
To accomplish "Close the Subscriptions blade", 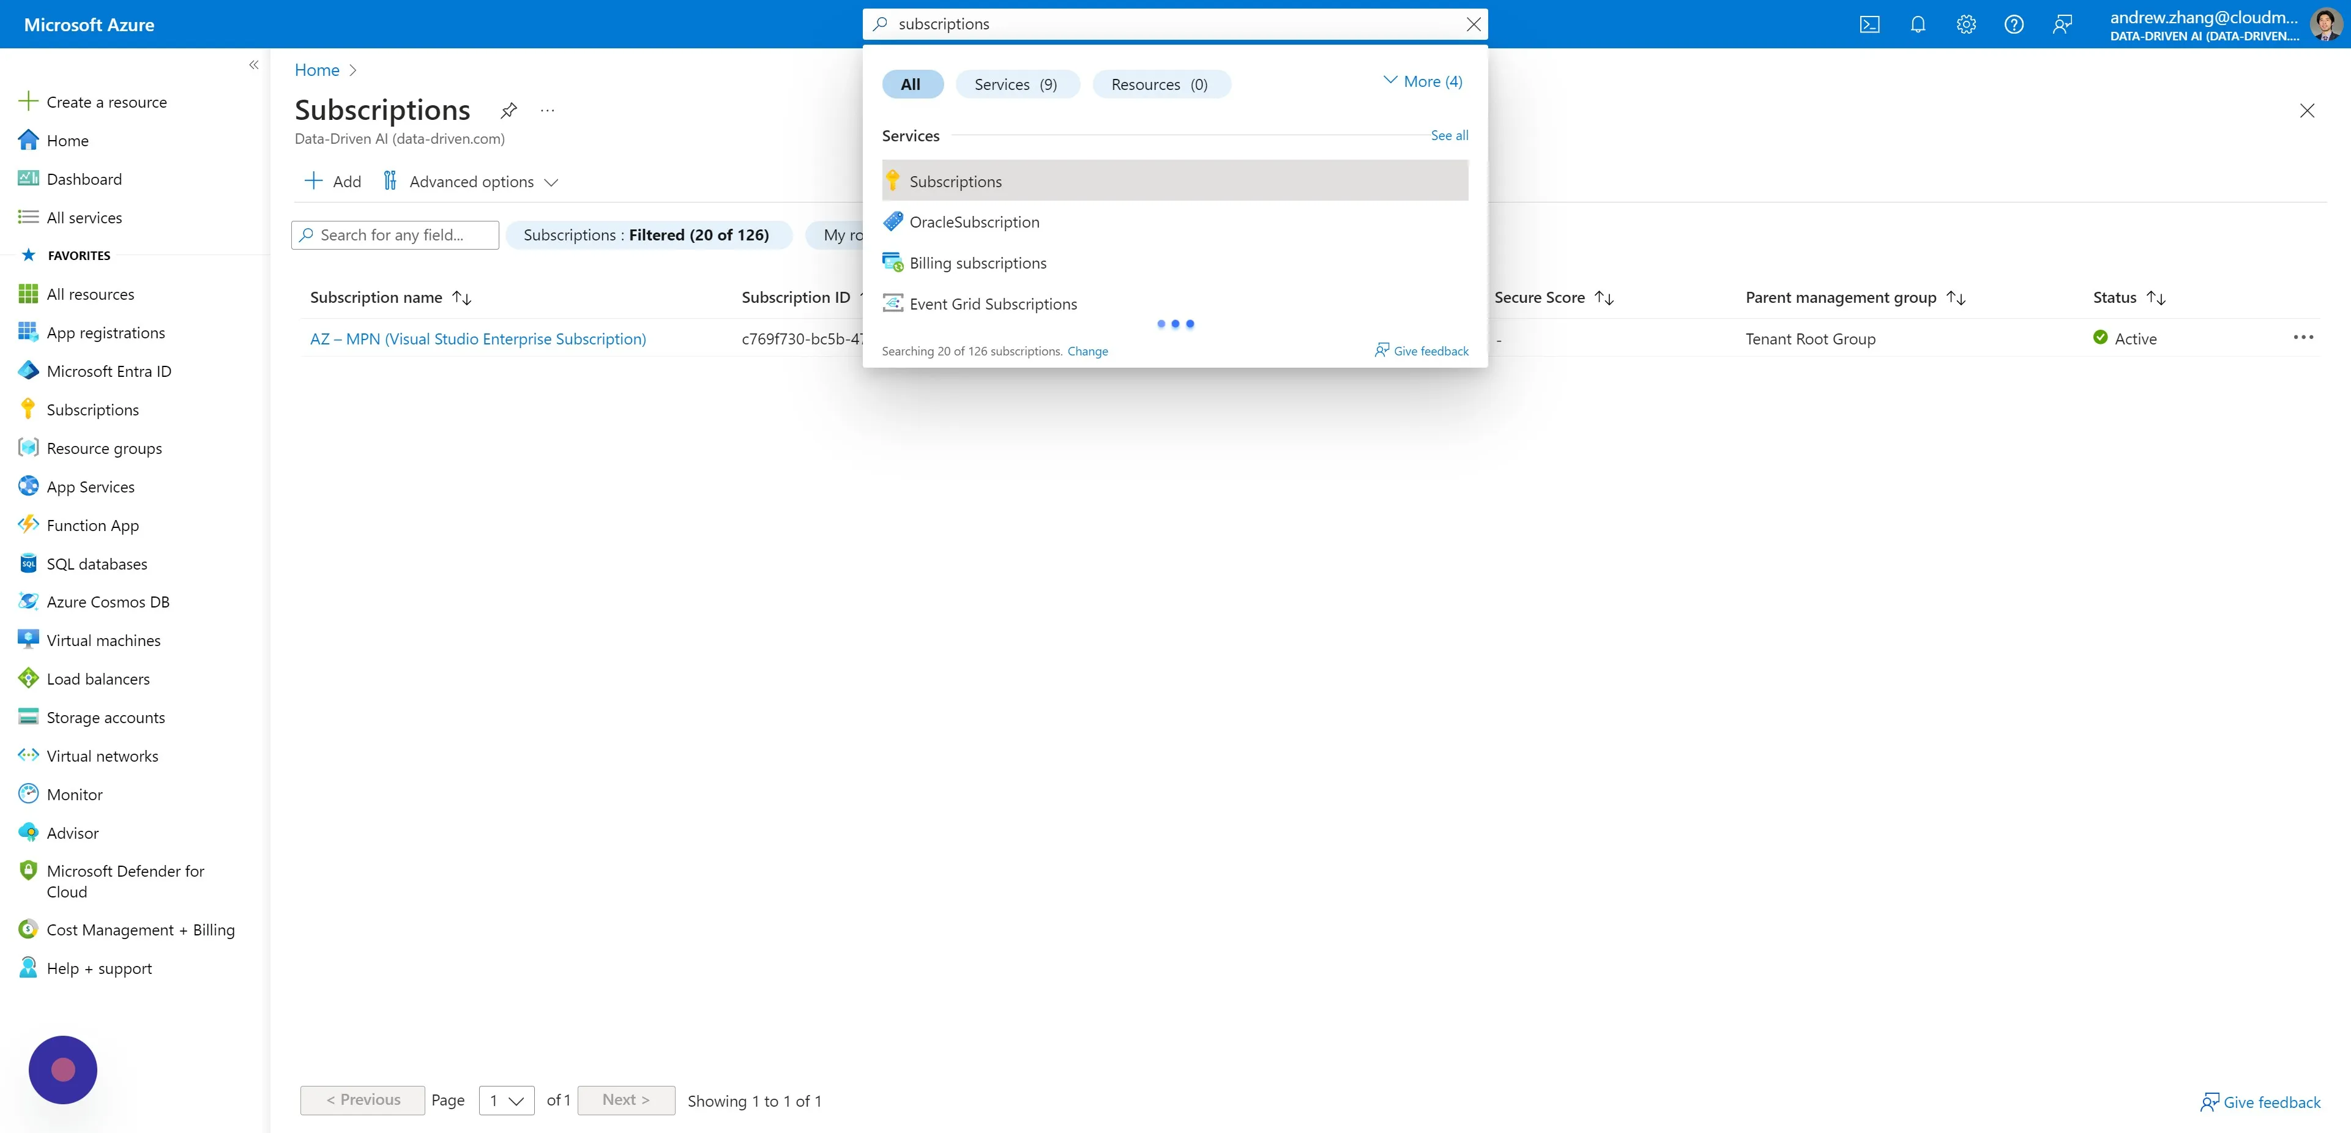I will pos(2306,110).
